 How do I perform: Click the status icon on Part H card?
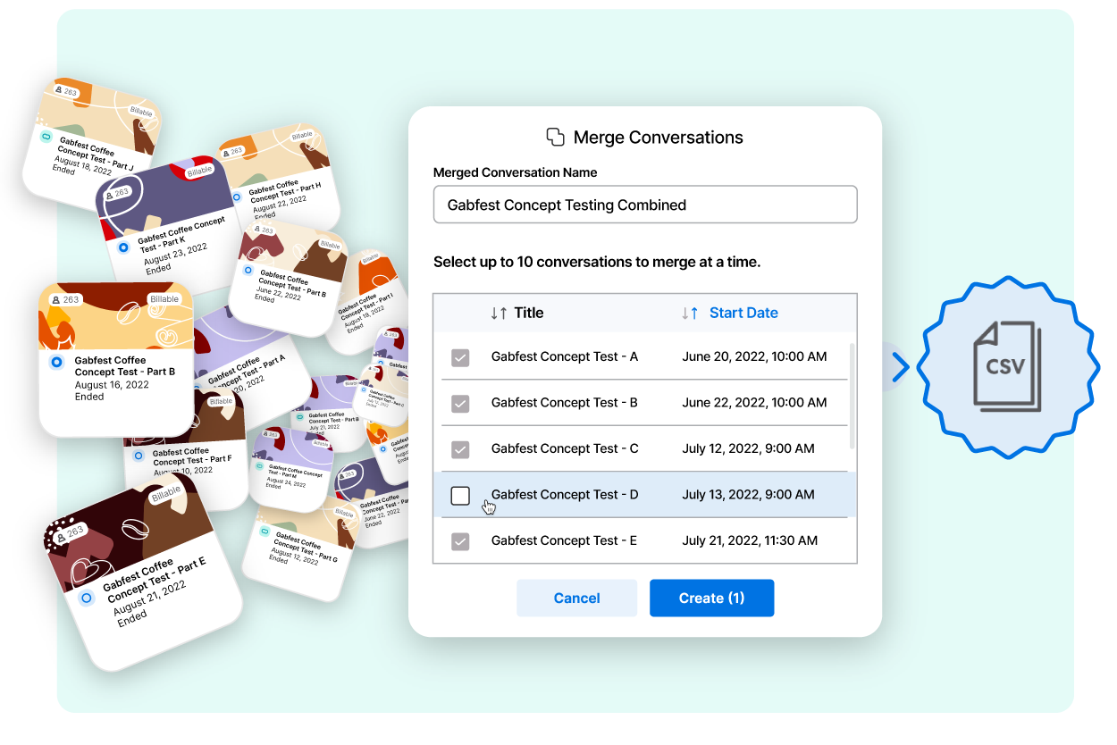[x=236, y=197]
